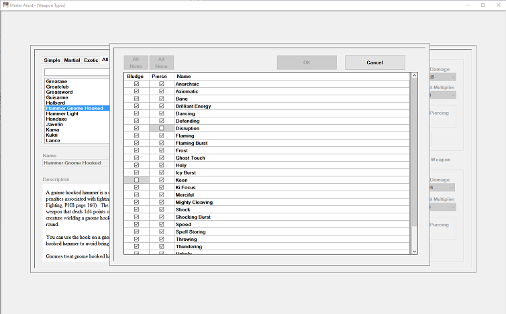Toggle Pierce checkbox for Thundering
The width and height of the screenshot is (506, 314).
(162, 246)
